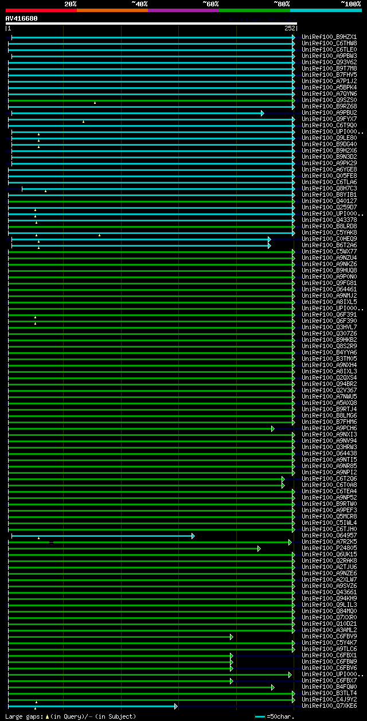This screenshot has height=721, width=367.
Task: Click the red 20% identity legend segment
Action: 41,10
